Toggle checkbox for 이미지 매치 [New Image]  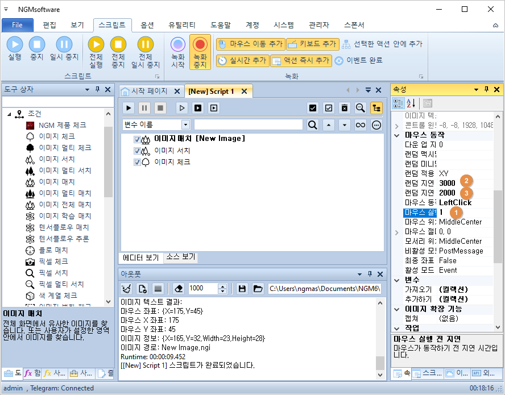coord(137,139)
